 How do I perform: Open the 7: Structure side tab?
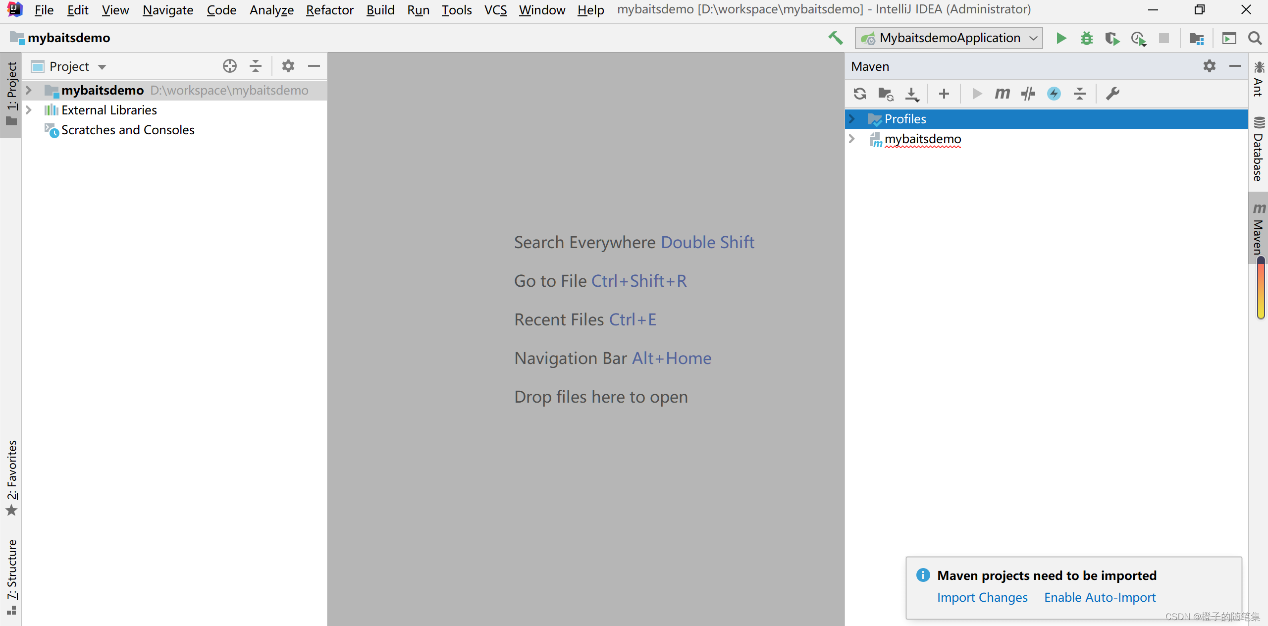pyautogui.click(x=11, y=577)
